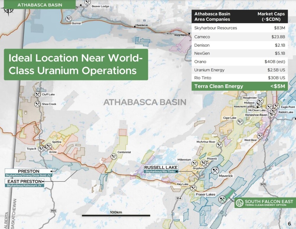
Task: Click the Market Caps (~$CDN) column header
Action: click(x=271, y=16)
